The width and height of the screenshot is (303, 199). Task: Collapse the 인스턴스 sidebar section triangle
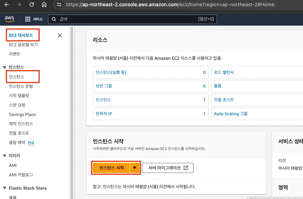pyautogui.click(x=5, y=67)
